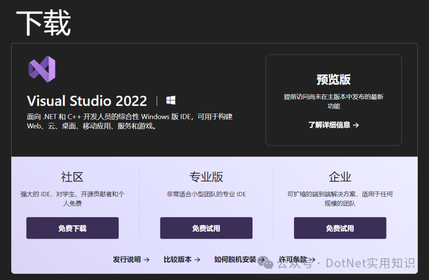Click the arrow icon after 发行说明
429x280 pixels.
tap(147, 259)
